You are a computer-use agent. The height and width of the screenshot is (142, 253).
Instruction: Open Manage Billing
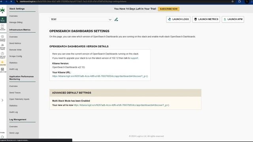click(16, 22)
